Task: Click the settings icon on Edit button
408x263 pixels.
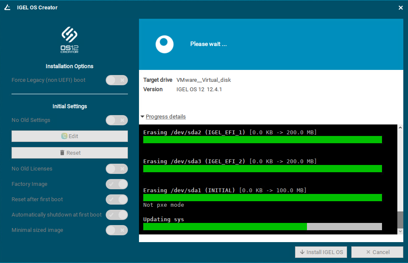Action: (x=64, y=136)
